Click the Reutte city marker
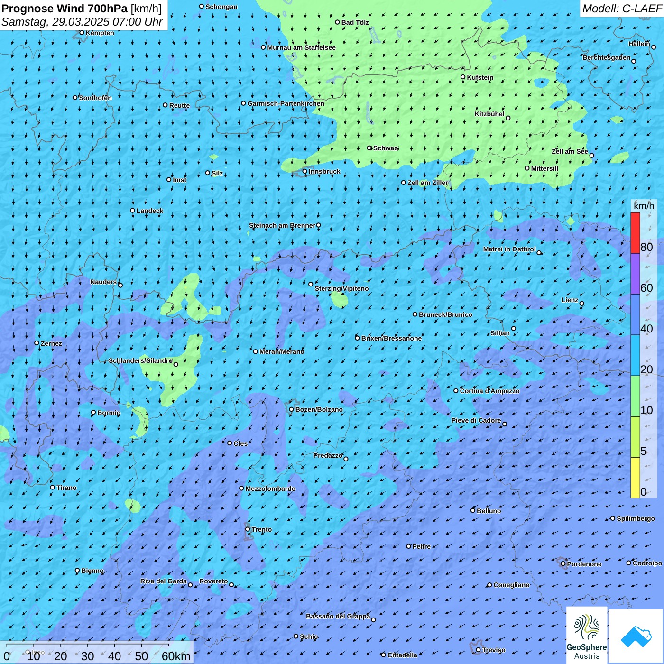664x664 pixels. 166,105
